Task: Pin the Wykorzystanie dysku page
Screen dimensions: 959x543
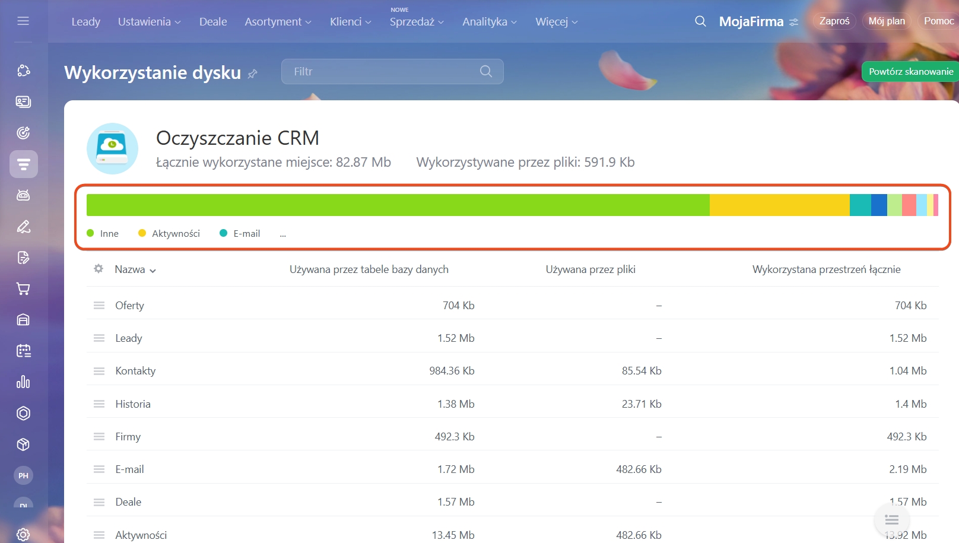Action: [x=253, y=74]
